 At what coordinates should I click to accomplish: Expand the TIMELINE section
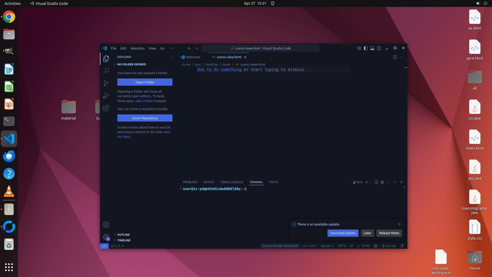[x=124, y=240]
